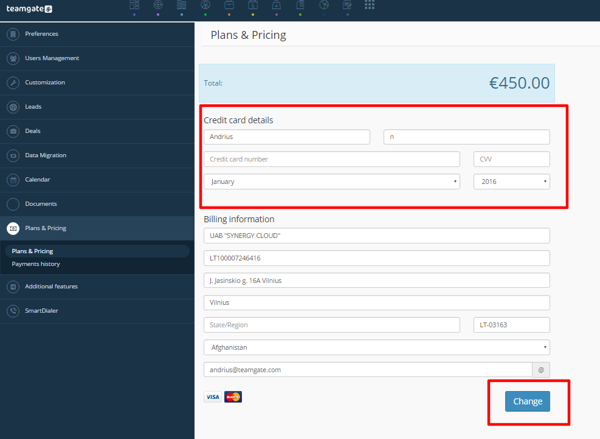Click the teamgate logo
The width and height of the screenshot is (600, 439).
[29, 9]
